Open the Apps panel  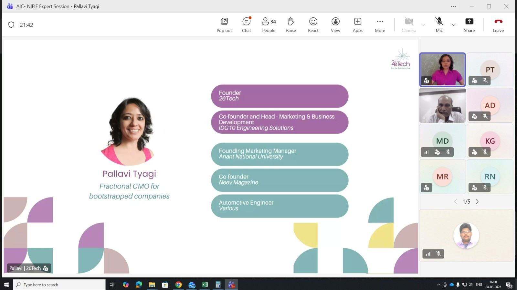click(357, 25)
